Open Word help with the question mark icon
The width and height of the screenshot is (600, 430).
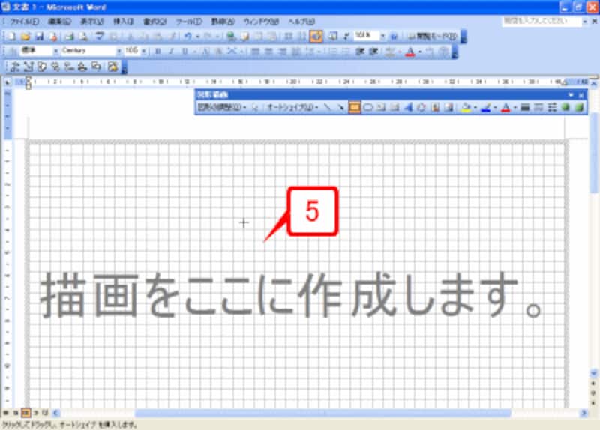coord(394,37)
